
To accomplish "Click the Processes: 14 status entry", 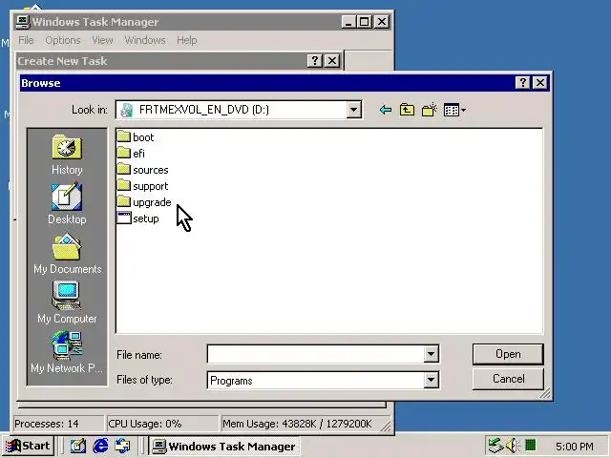I will (58, 424).
